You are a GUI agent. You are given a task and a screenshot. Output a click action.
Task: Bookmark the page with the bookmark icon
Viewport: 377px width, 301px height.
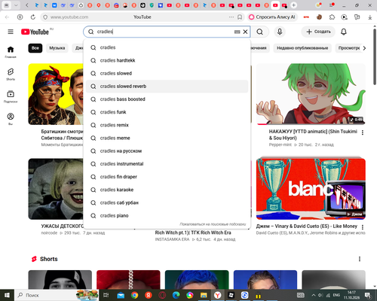pyautogui.click(x=240, y=17)
